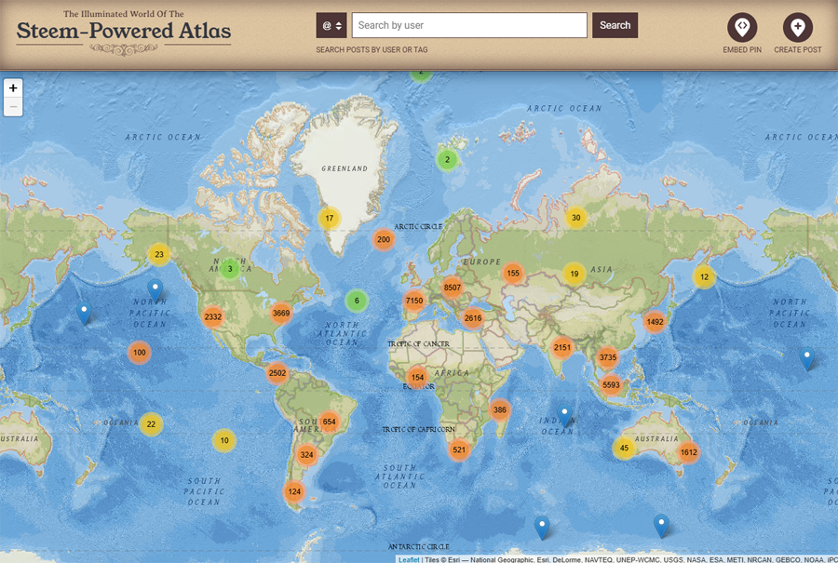This screenshot has width=838, height=563.
Task: Focus the Search by user field
Action: [469, 25]
